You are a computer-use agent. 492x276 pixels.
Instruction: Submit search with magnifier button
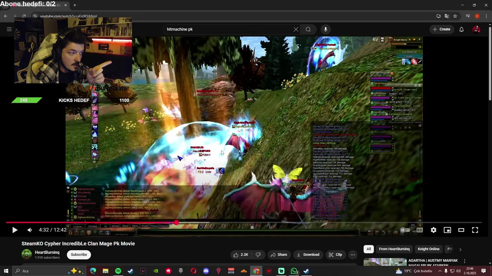[x=308, y=29]
